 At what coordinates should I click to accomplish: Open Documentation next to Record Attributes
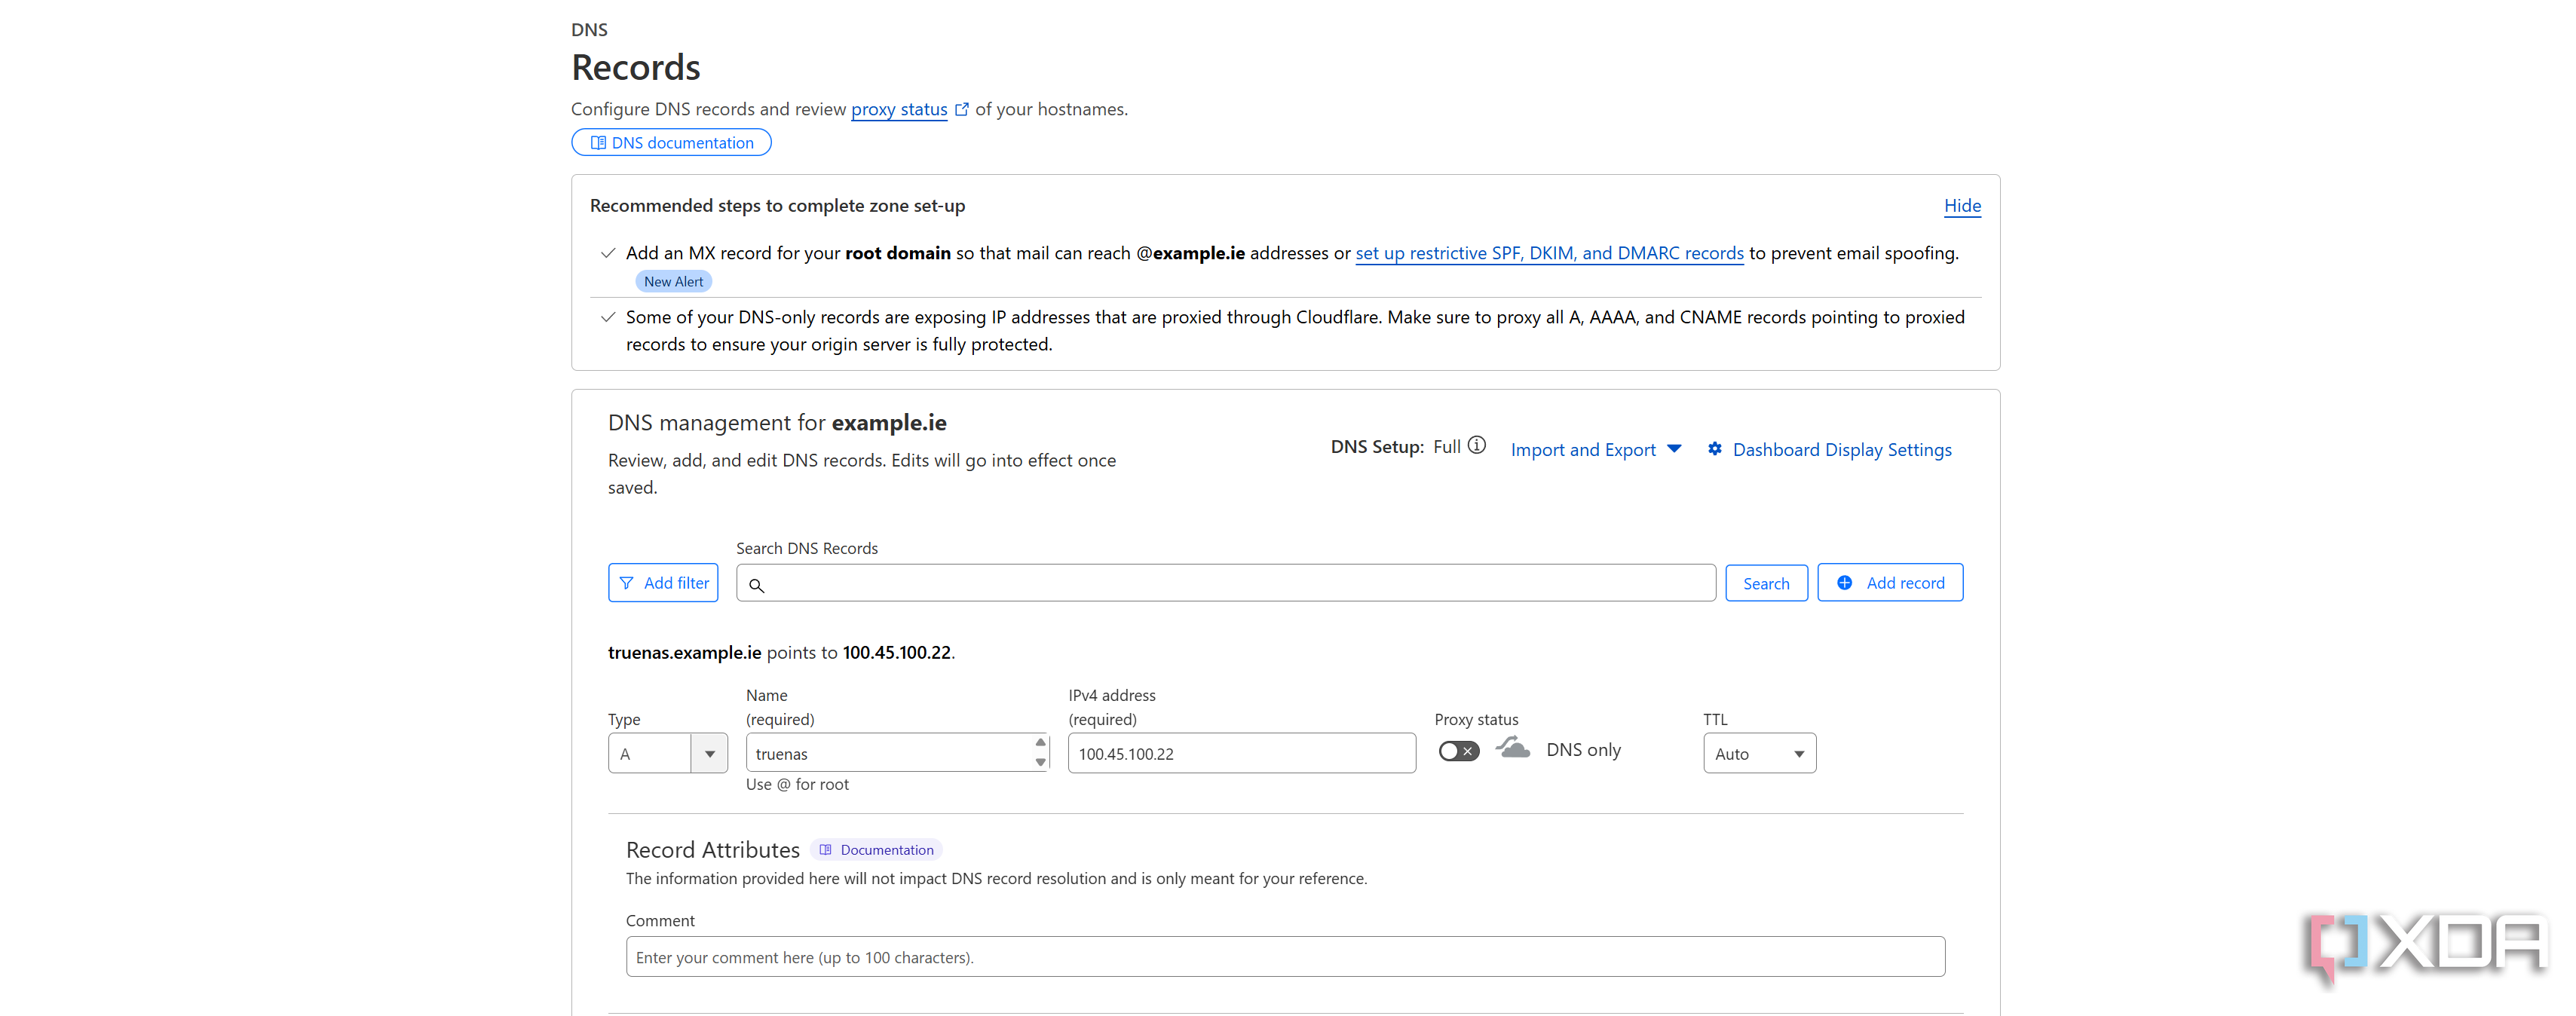point(876,849)
